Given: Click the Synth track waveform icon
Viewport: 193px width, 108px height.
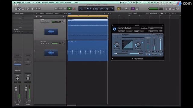Looking at the screenshot, I should click(x=51, y=31).
